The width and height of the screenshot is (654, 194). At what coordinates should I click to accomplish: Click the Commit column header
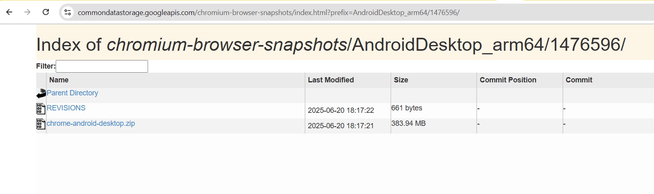click(x=579, y=80)
